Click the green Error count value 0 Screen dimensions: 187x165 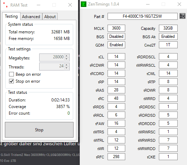click(68, 113)
